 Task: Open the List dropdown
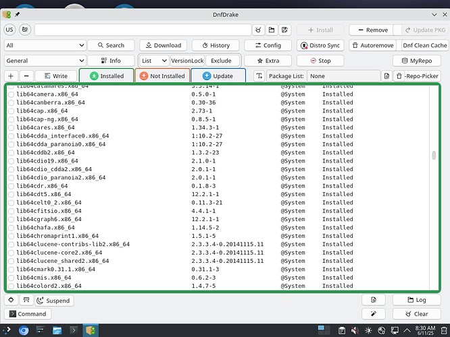coord(154,61)
